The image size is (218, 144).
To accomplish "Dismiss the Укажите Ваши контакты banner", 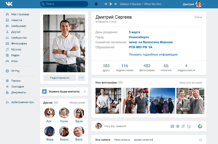I will coord(85,91).
